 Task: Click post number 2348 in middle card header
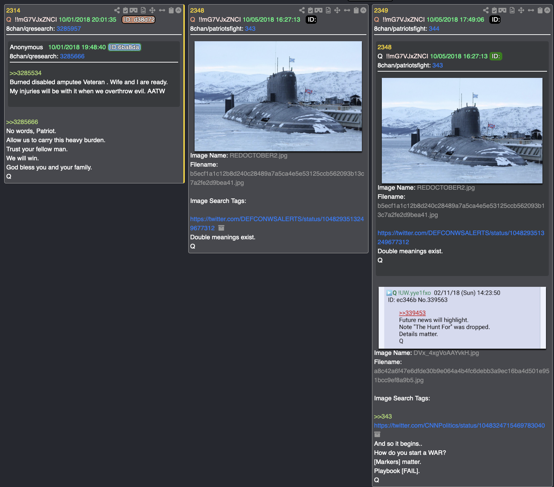(197, 10)
